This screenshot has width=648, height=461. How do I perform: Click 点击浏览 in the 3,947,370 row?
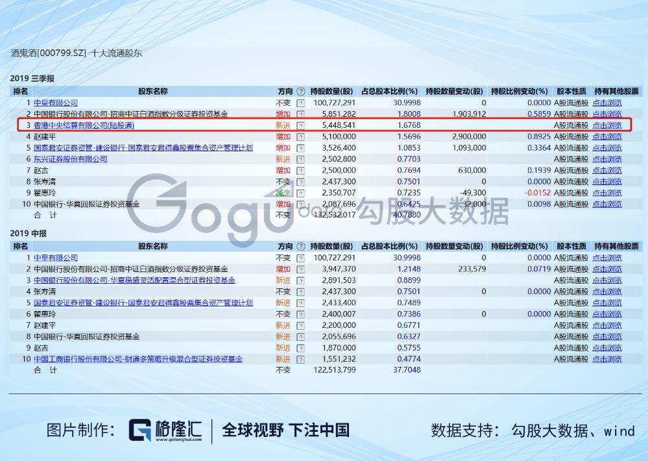point(607,269)
